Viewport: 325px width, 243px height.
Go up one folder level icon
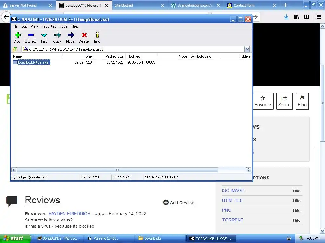(15, 49)
